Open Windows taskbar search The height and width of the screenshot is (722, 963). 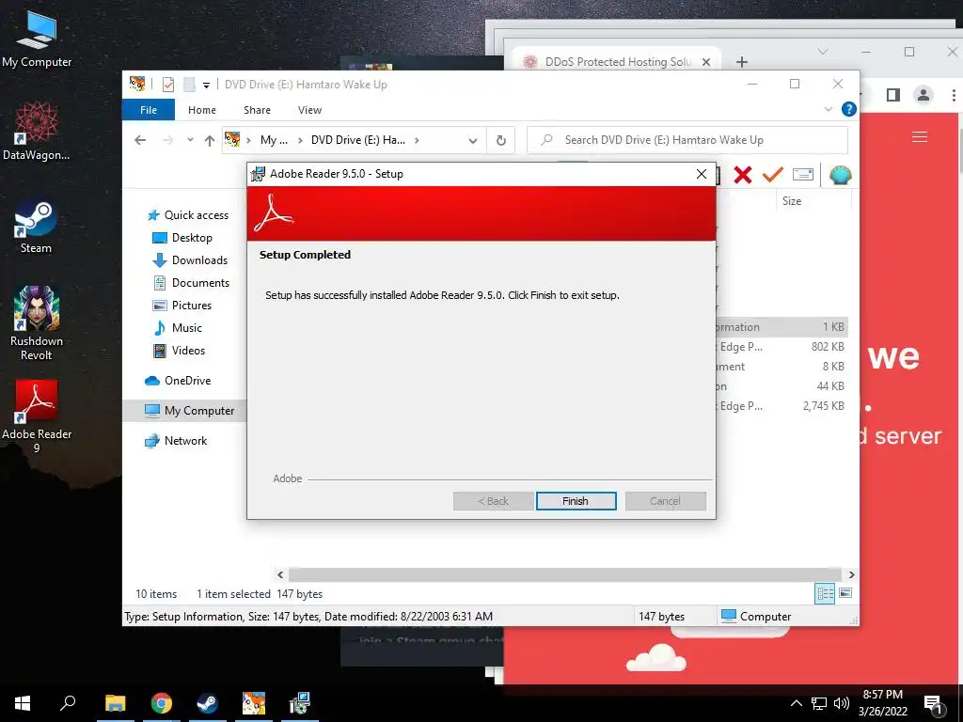(x=68, y=703)
